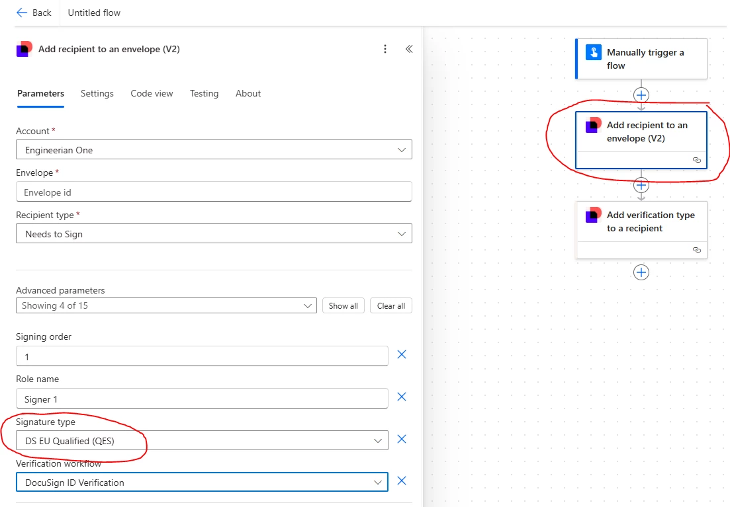730x507 pixels.
Task: Switch to the Parameters tab
Action: 40,93
